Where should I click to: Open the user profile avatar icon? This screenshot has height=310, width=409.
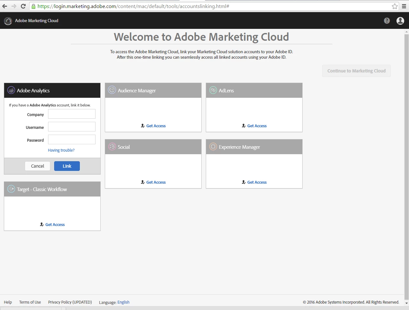[x=400, y=21]
